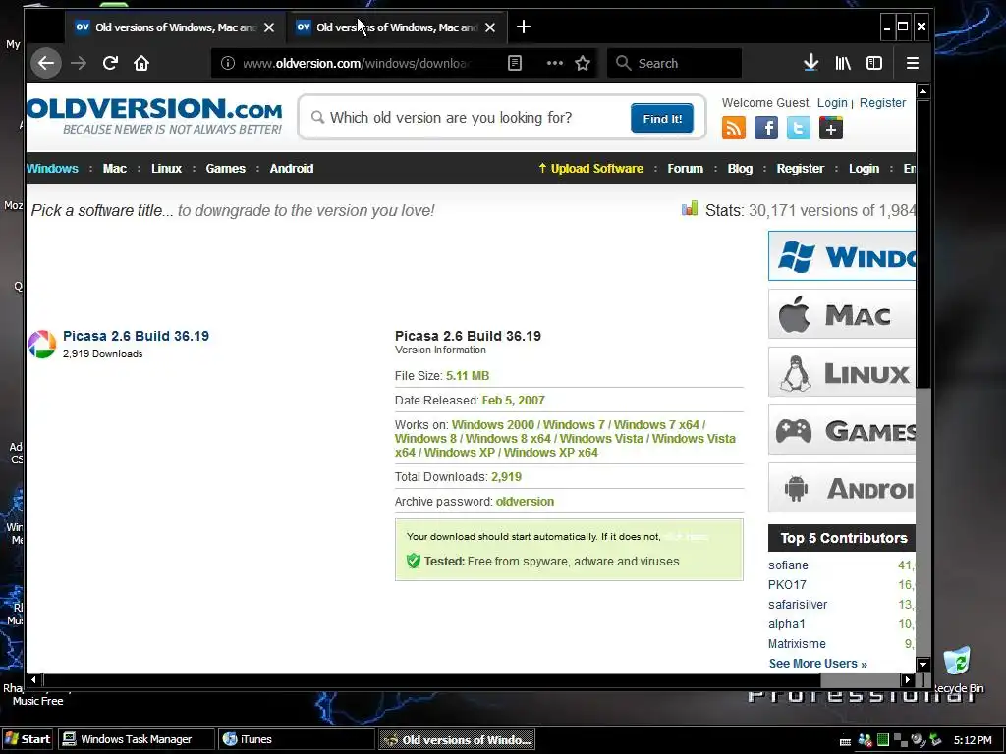Focus the browser Search box

[x=674, y=63]
